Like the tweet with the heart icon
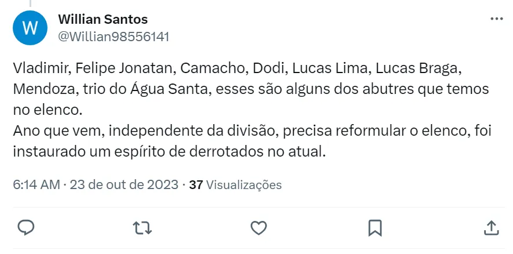Screen dimensions: 513x254 pos(258,227)
